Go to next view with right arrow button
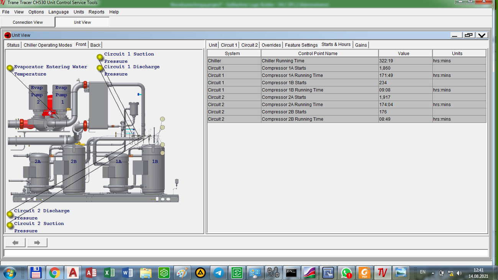The height and width of the screenshot is (280, 498). 37,242
